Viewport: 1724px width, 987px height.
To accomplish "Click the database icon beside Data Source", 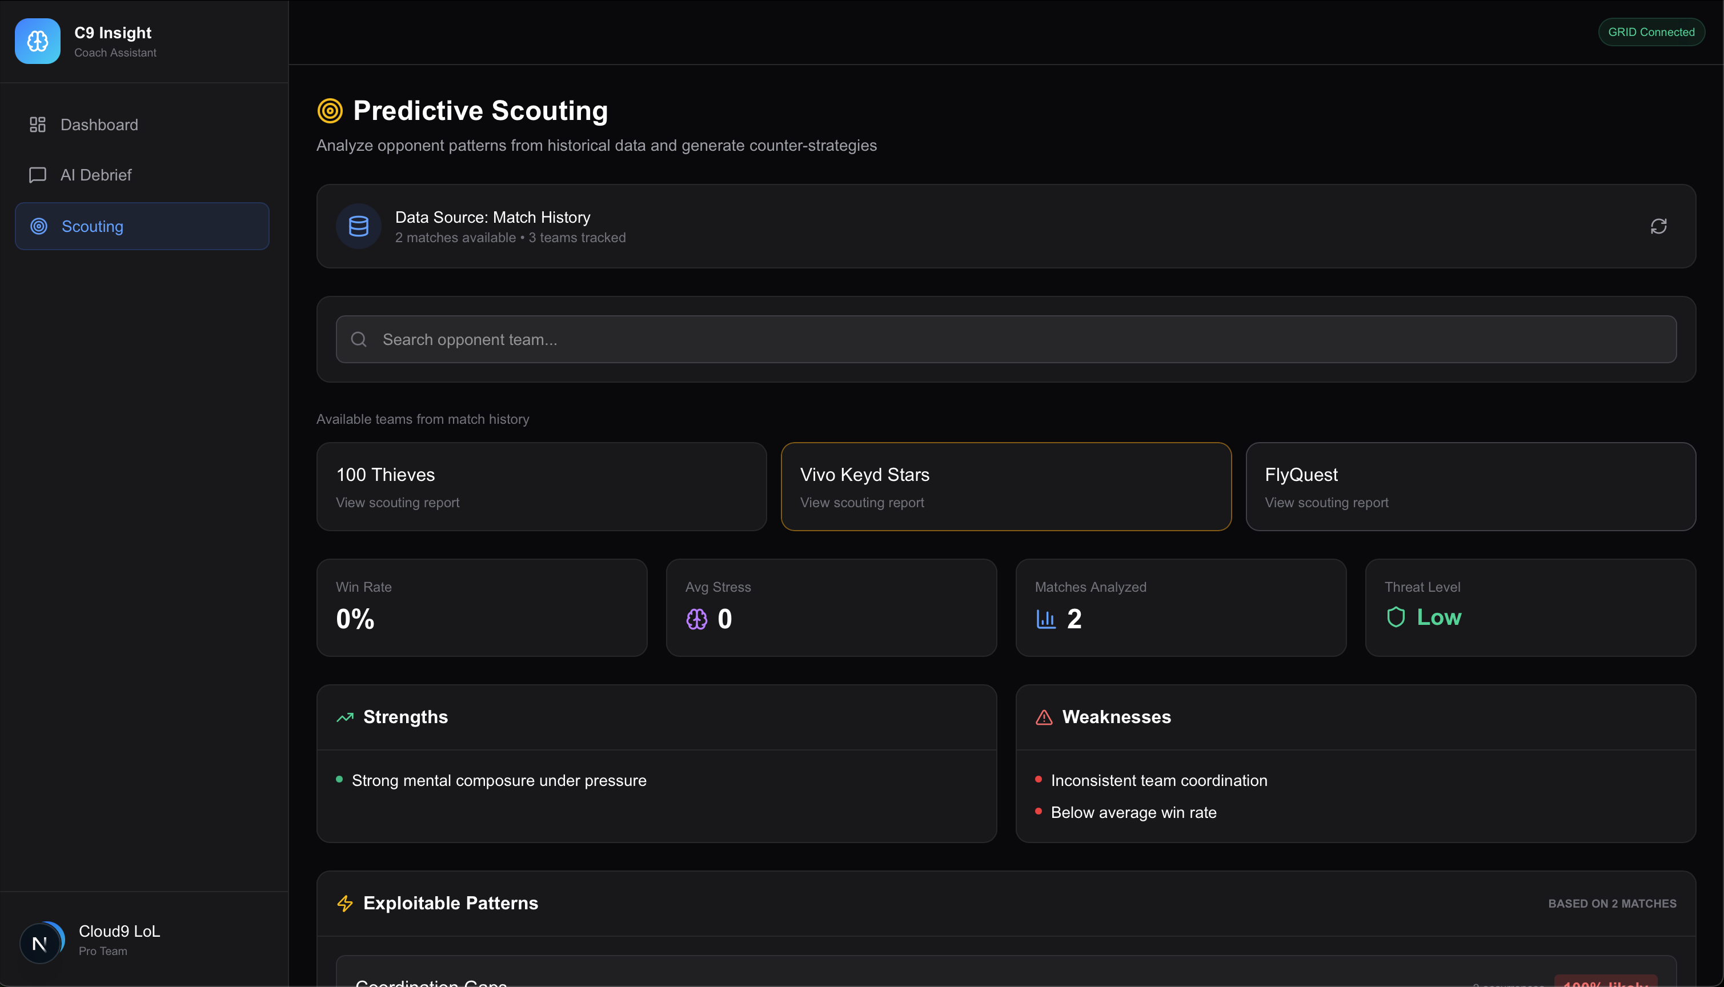I will pyautogui.click(x=359, y=226).
